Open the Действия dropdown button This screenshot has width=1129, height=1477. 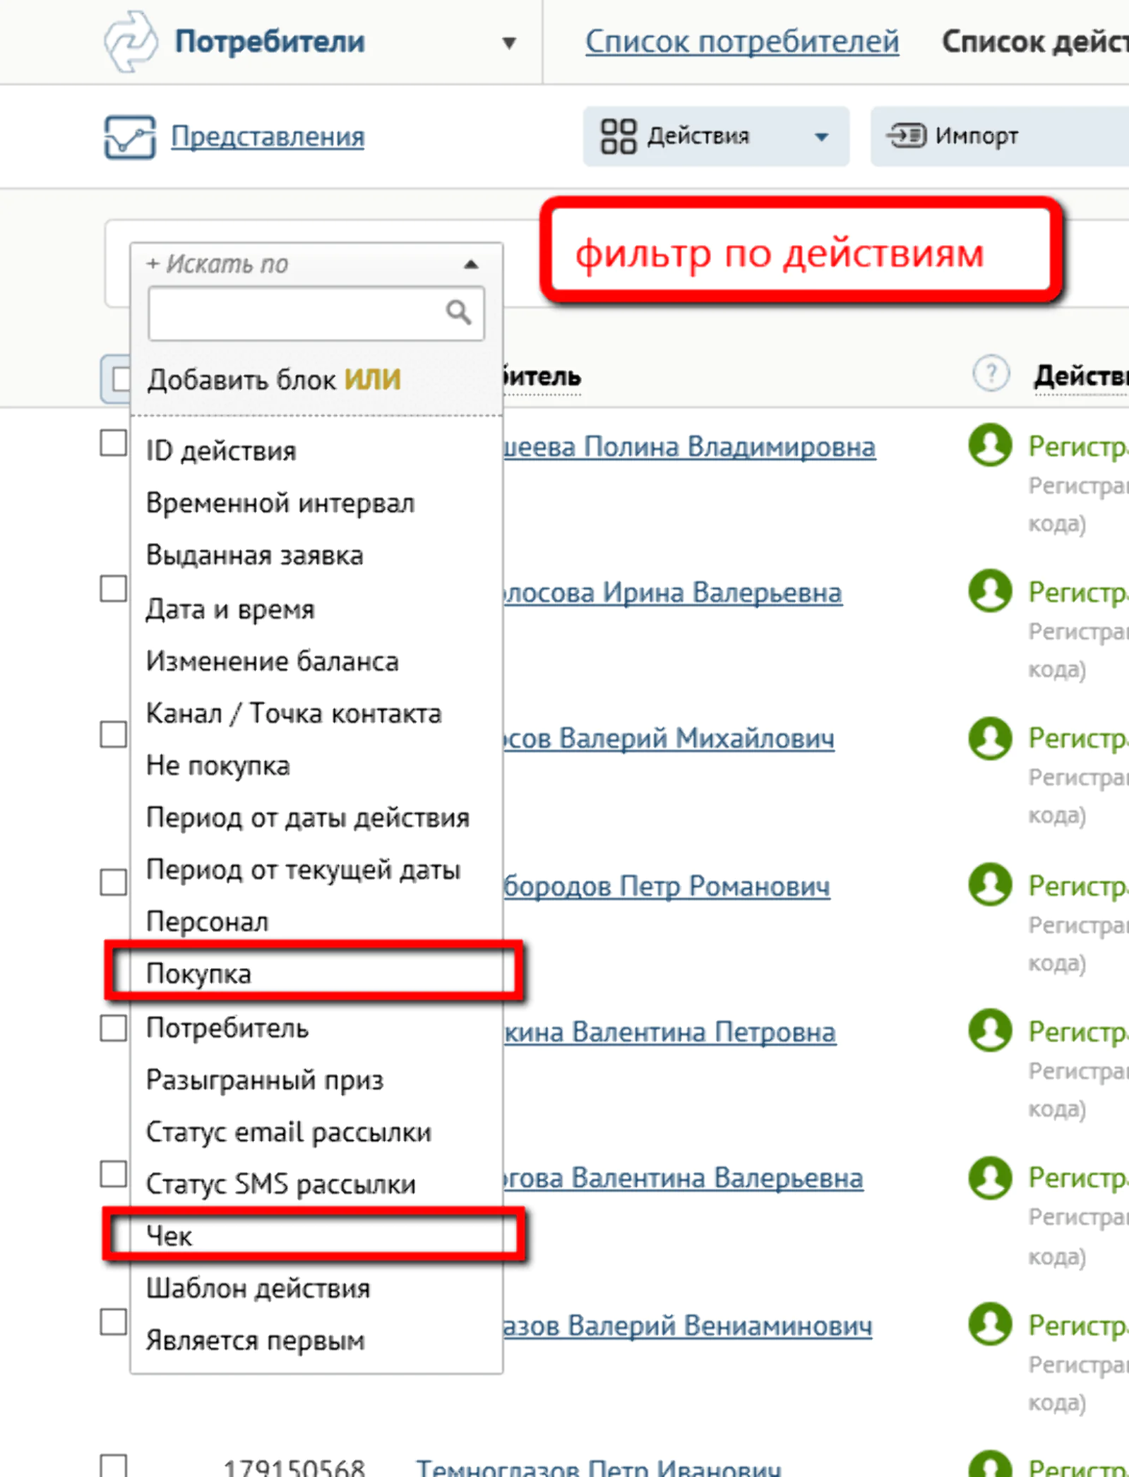(820, 137)
